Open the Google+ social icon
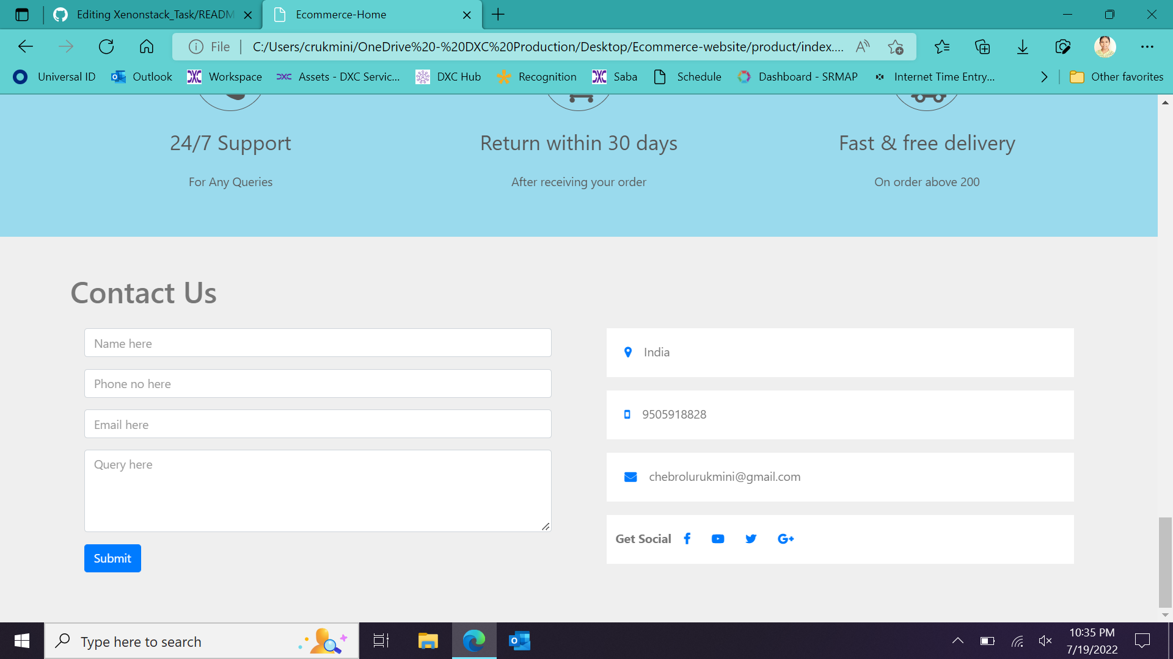Image resolution: width=1173 pixels, height=659 pixels. (785, 539)
